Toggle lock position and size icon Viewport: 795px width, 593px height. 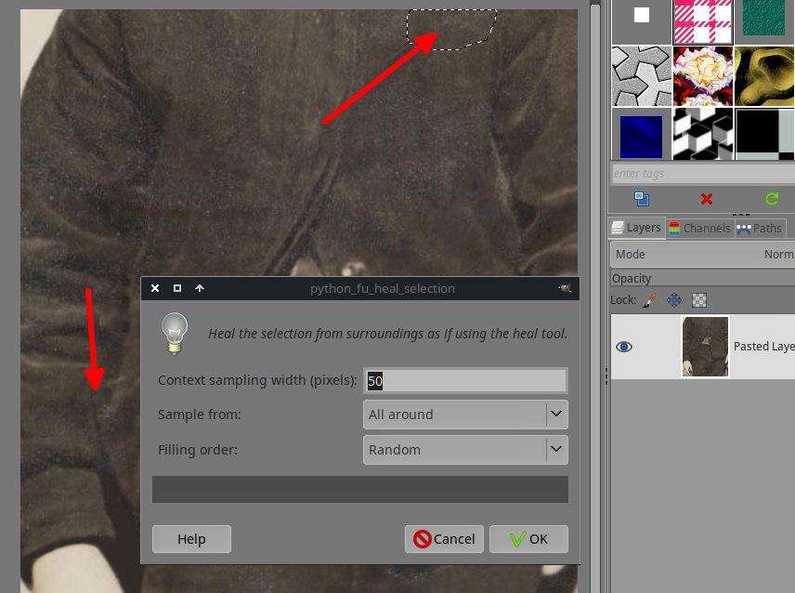(x=674, y=300)
